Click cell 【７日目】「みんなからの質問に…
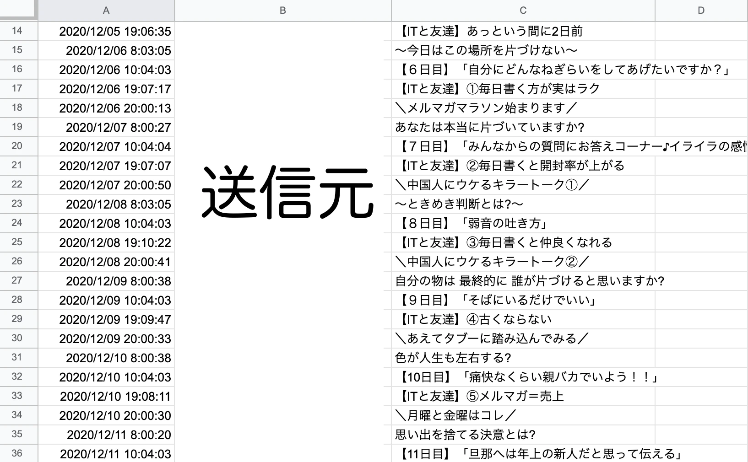The height and width of the screenshot is (462, 748). (523, 146)
